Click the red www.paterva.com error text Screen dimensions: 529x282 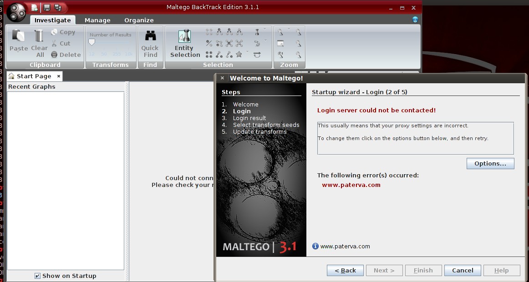[x=351, y=185]
